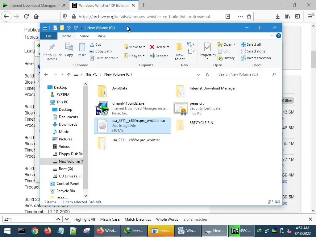Open the Easy access dropdown icon
This screenshot has height=237, width=316.
pos(191,51)
